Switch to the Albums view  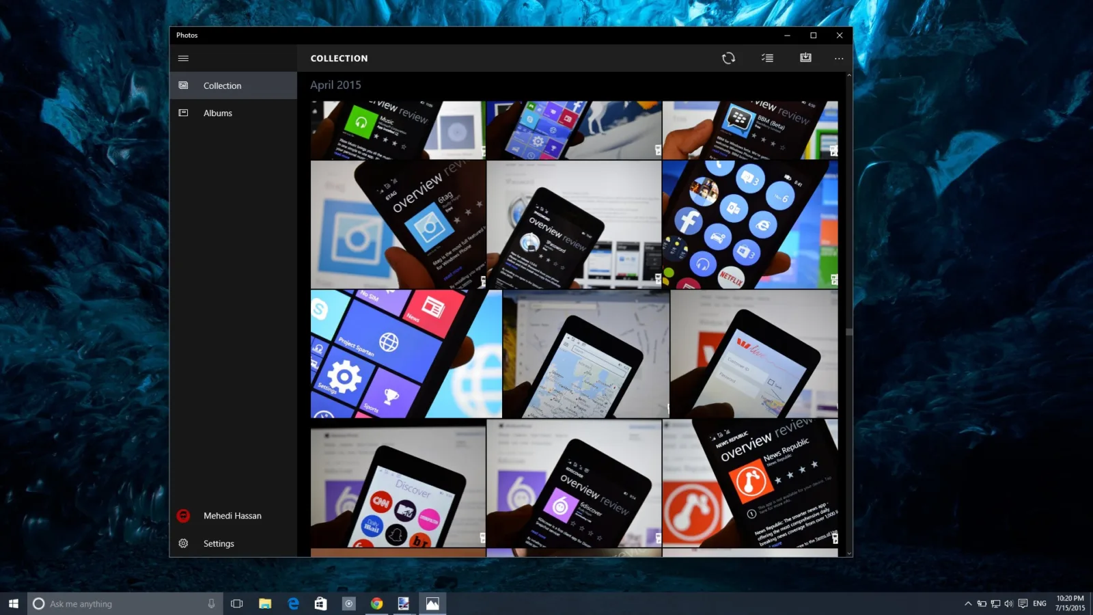233,113
